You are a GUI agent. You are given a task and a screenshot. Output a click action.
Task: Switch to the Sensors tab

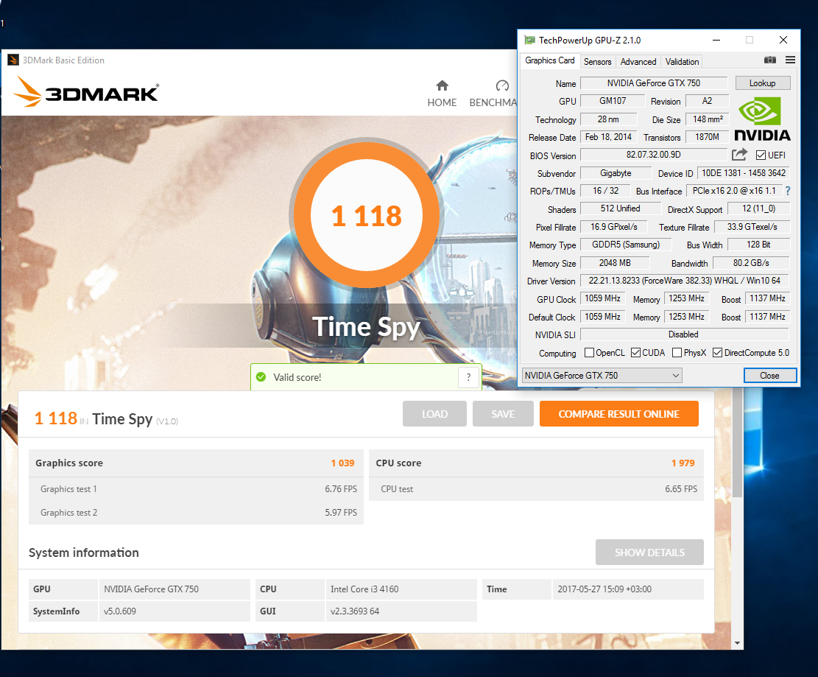(x=597, y=62)
